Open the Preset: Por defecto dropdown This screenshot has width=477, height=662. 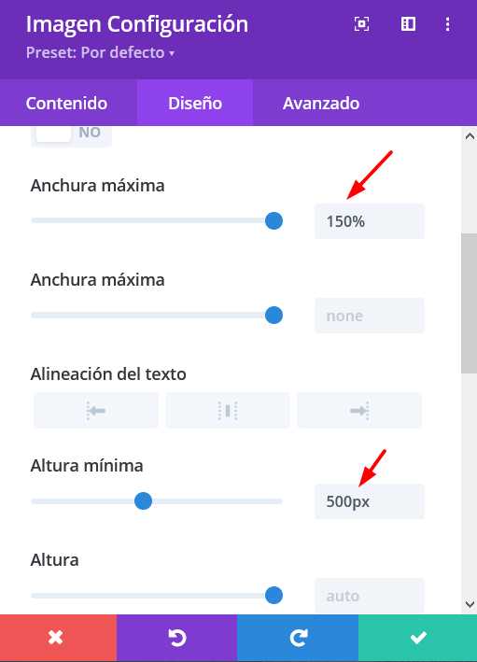[100, 53]
